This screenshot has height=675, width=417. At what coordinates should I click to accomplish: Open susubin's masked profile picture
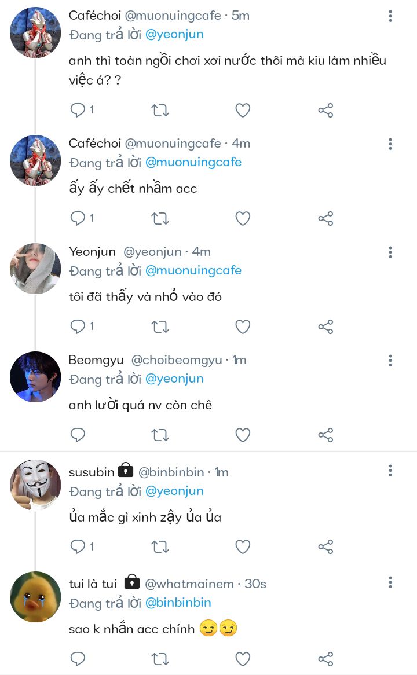[35, 485]
